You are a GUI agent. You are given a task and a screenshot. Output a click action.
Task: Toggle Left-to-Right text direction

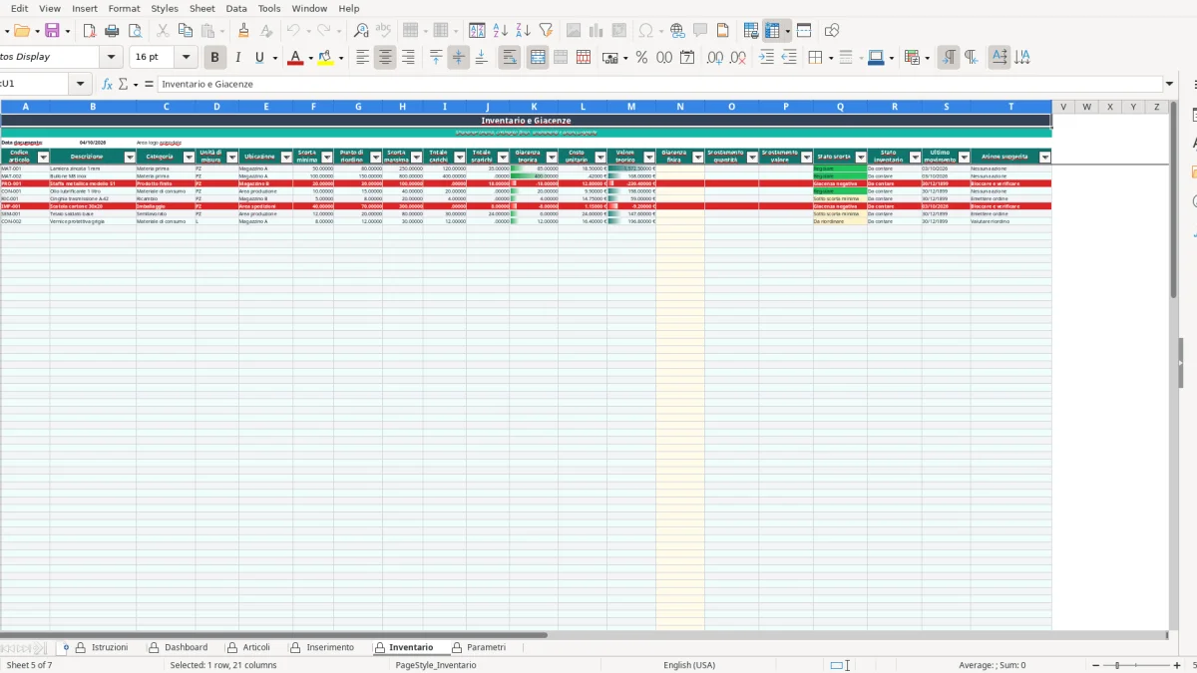(949, 58)
